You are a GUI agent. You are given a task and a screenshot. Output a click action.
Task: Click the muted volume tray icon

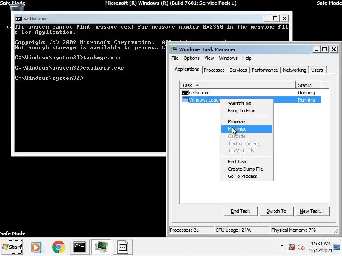(301, 247)
